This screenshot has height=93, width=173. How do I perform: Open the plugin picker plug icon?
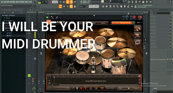[x=125, y=7]
